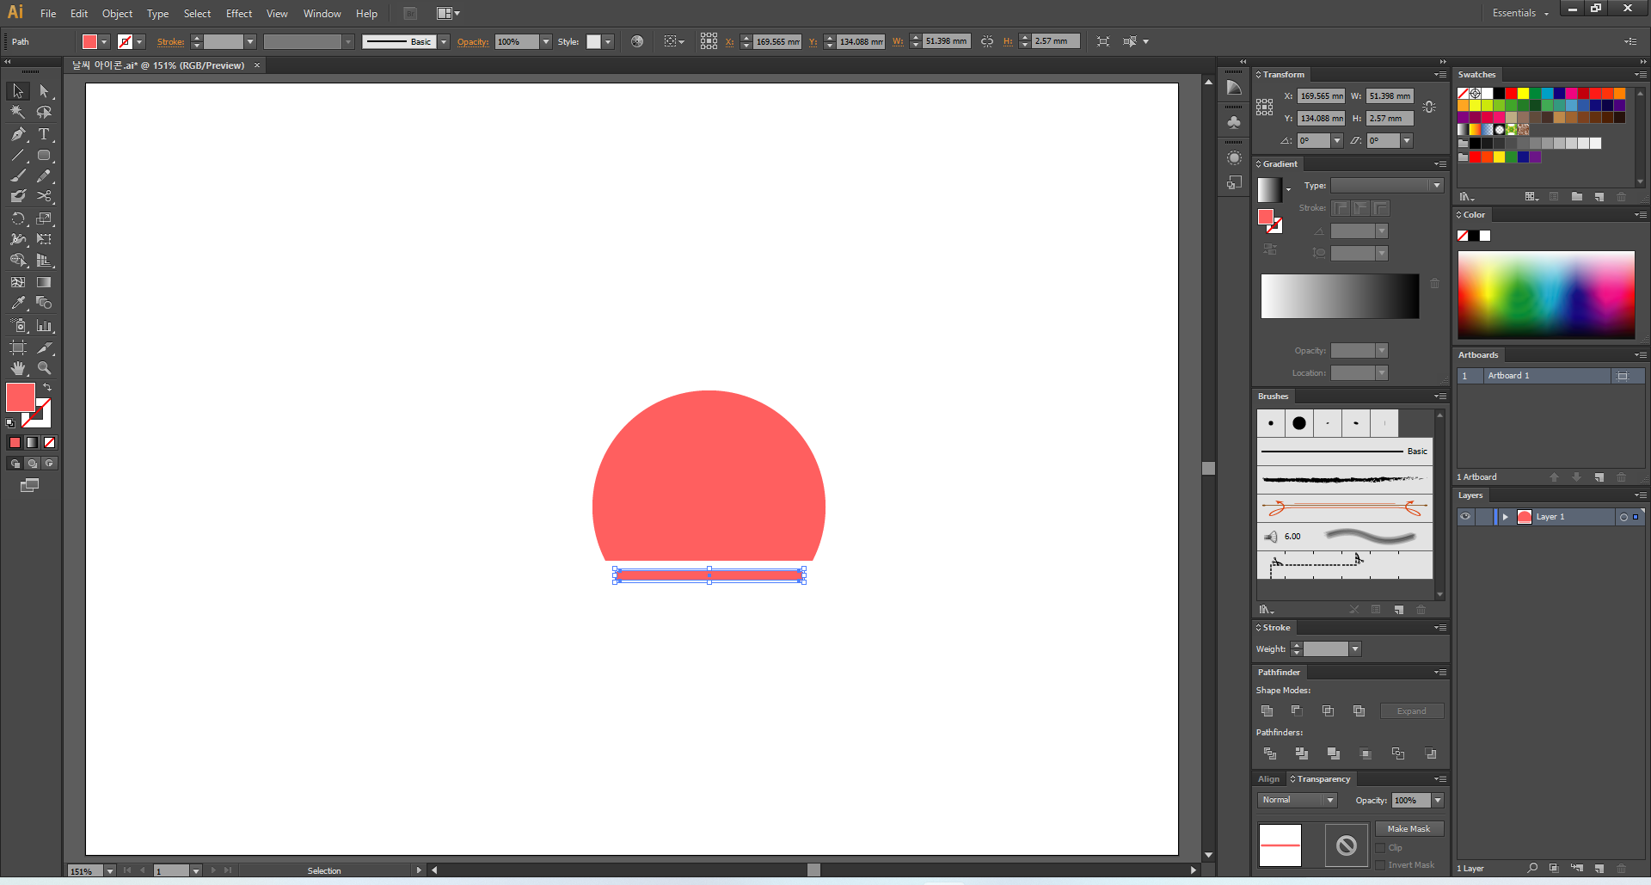Select the Magic Wand tool
The height and width of the screenshot is (885, 1651).
click(x=18, y=112)
